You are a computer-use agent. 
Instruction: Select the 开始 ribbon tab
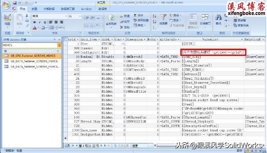tap(22, 9)
